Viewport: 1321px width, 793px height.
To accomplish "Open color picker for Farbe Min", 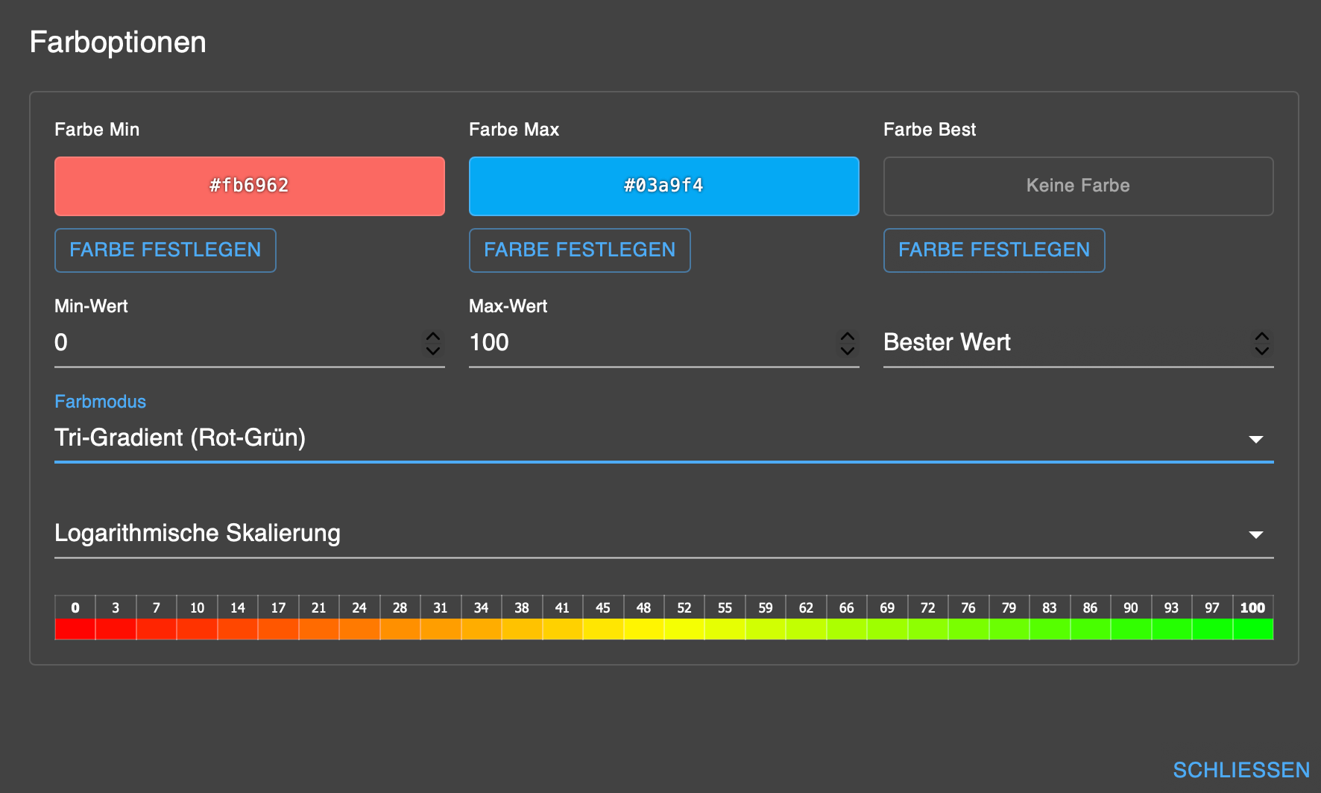I will (x=165, y=250).
